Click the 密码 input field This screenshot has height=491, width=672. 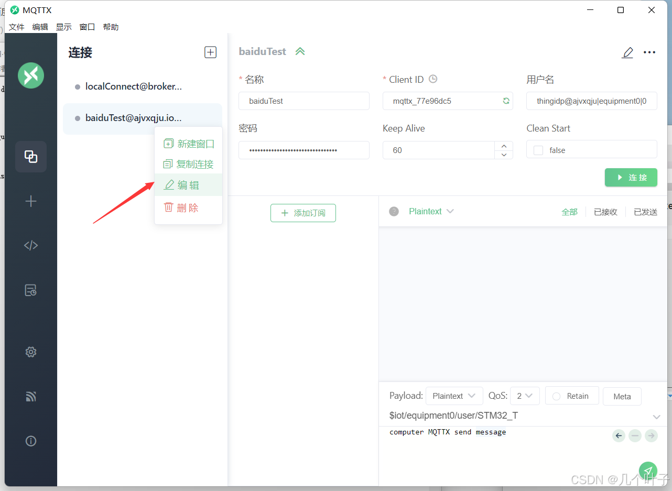click(304, 150)
